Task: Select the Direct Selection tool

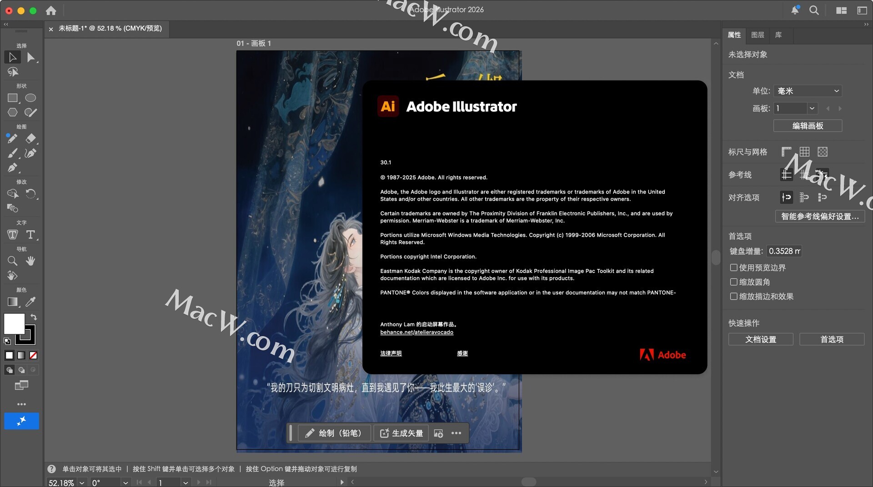Action: click(30, 58)
